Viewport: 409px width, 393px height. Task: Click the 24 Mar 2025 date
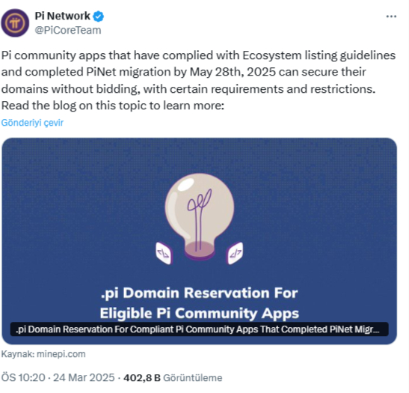pos(84,378)
